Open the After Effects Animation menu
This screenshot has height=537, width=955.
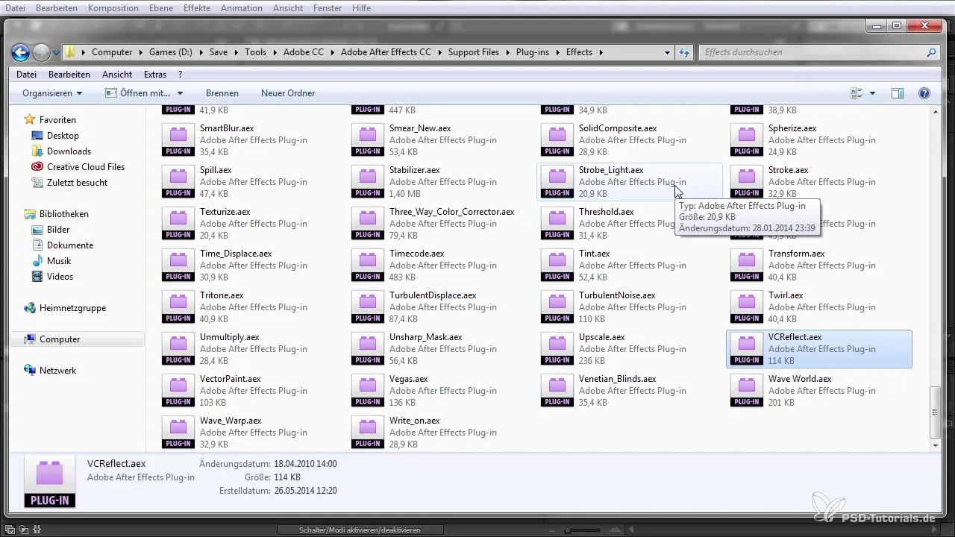242,8
